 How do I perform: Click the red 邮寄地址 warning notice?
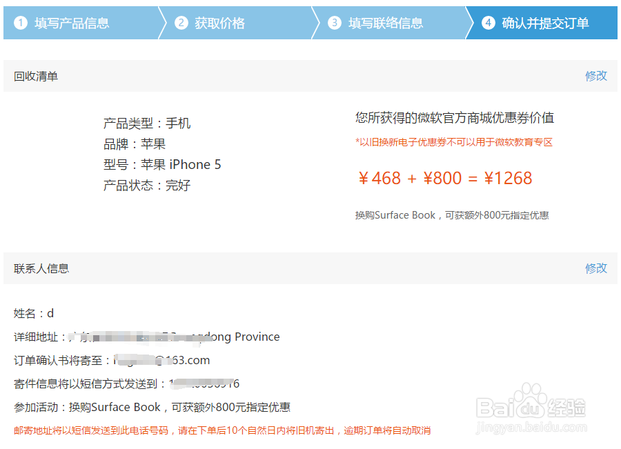pos(222,430)
